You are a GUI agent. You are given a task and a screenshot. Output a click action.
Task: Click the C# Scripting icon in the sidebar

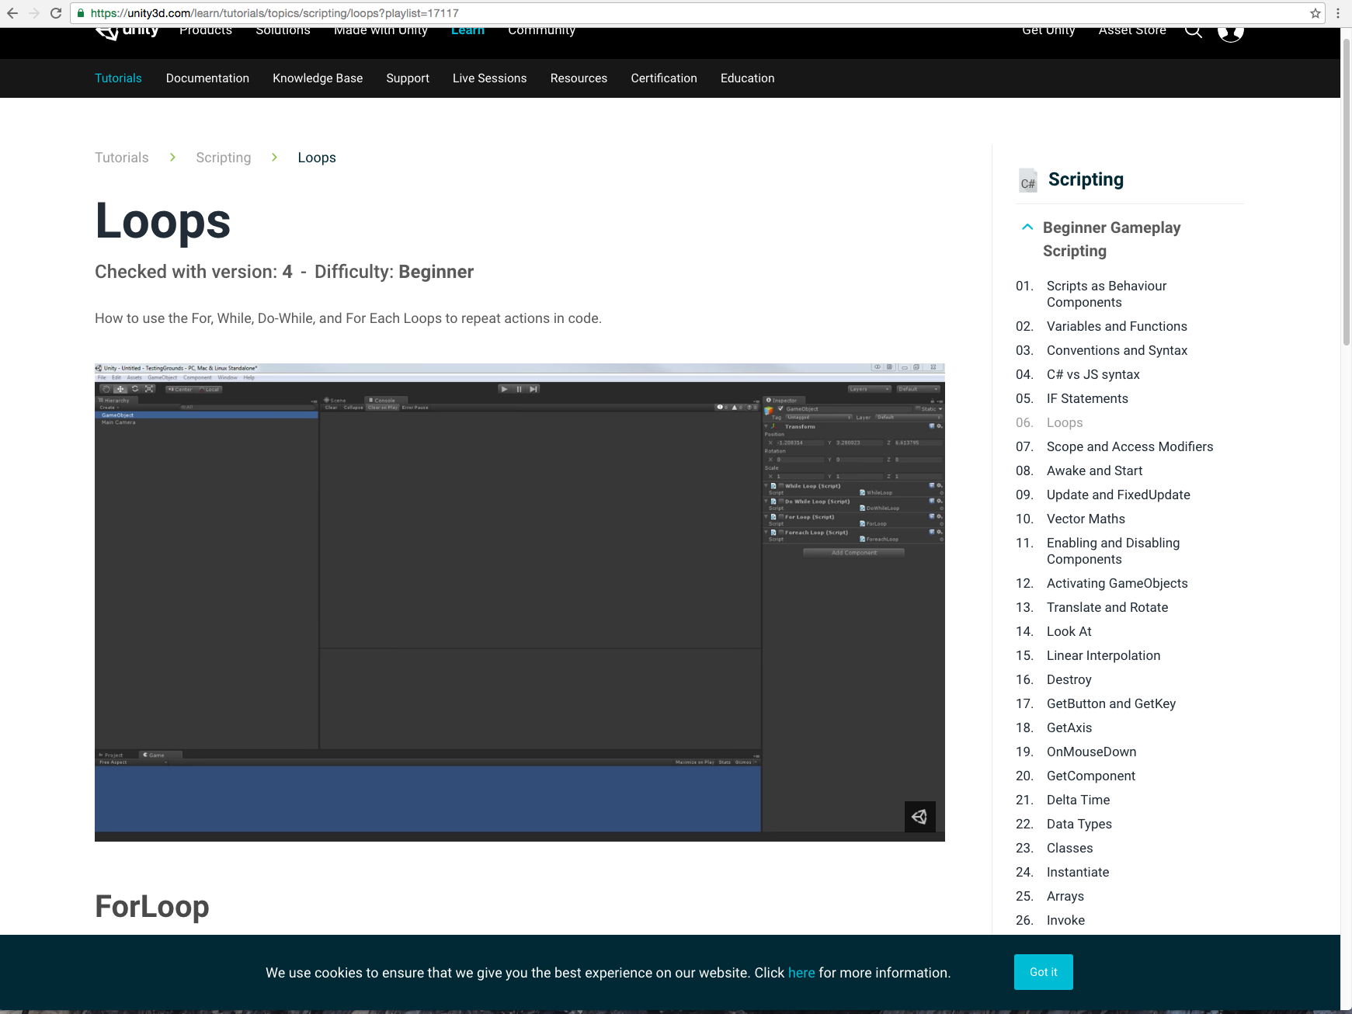point(1028,180)
